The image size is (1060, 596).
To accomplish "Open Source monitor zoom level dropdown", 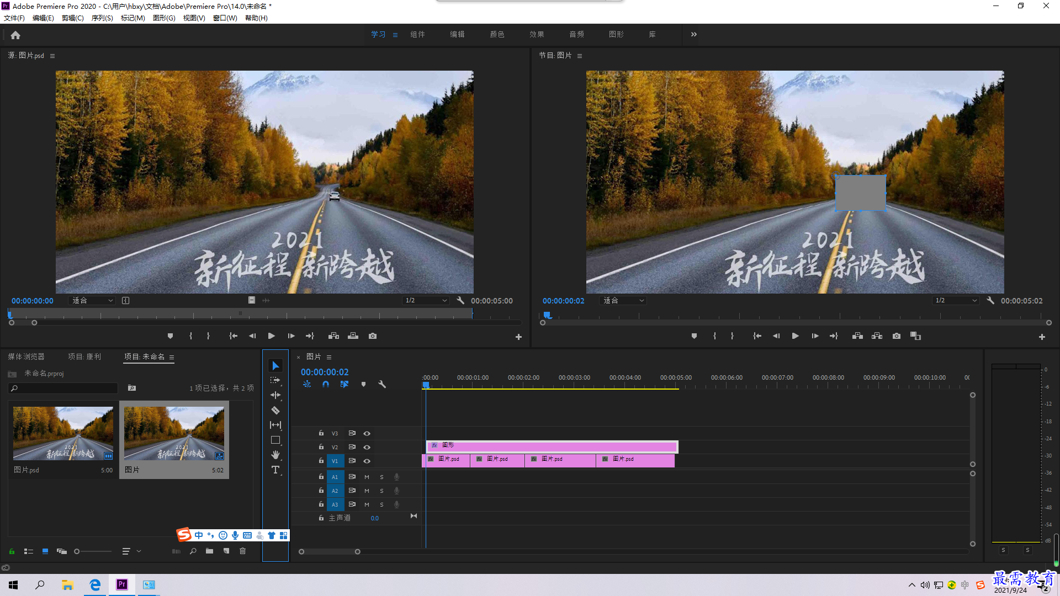I will coord(92,301).
